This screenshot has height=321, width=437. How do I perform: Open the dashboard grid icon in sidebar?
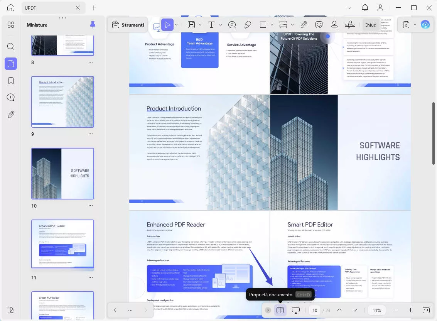[x=10, y=25]
